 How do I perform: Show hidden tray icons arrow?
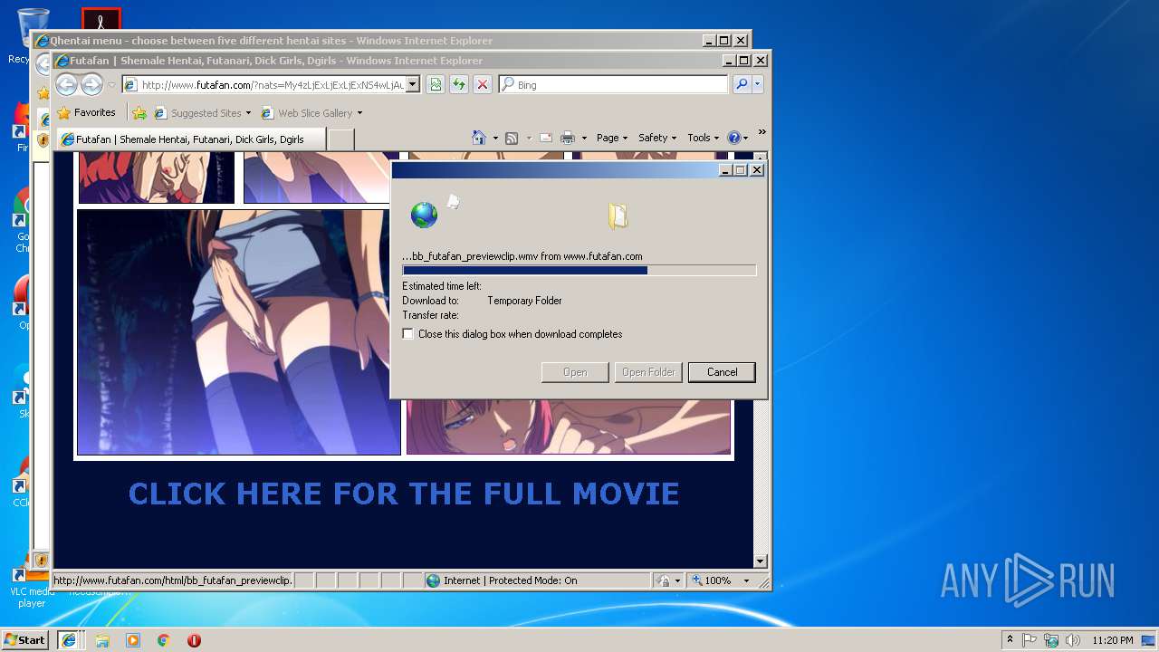point(1010,640)
